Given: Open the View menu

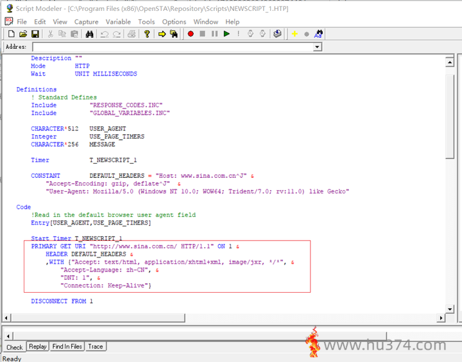Looking at the screenshot, I should [x=60, y=22].
